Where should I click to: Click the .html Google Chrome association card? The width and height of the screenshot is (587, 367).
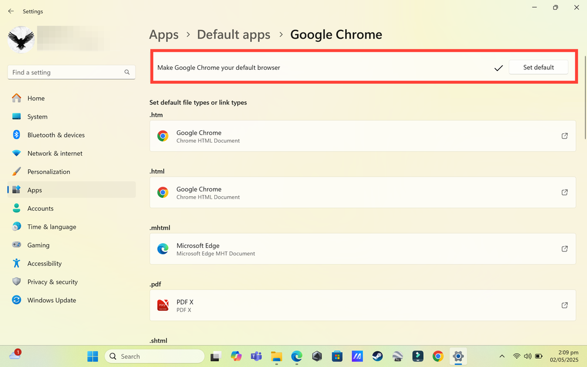pyautogui.click(x=363, y=193)
